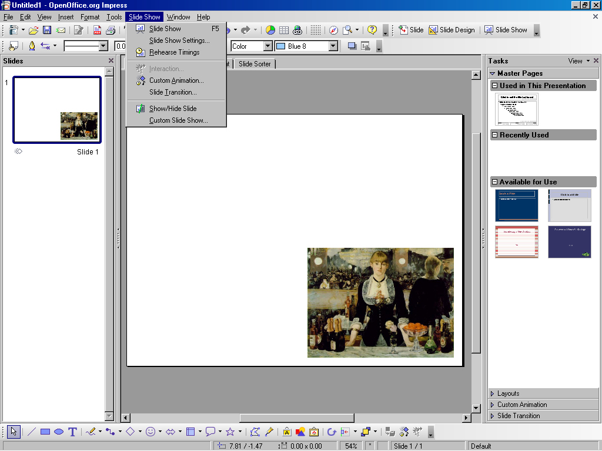Click the Export as PDF icon

pos(97,30)
